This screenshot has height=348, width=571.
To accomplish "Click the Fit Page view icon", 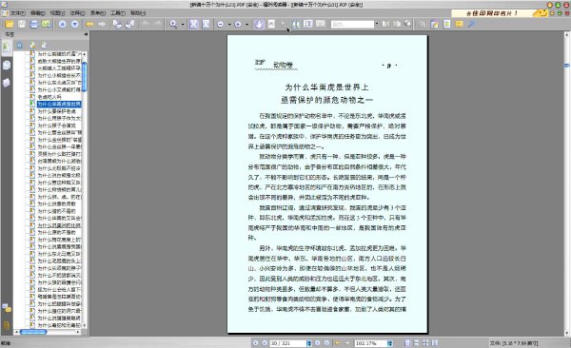I will [194, 25].
